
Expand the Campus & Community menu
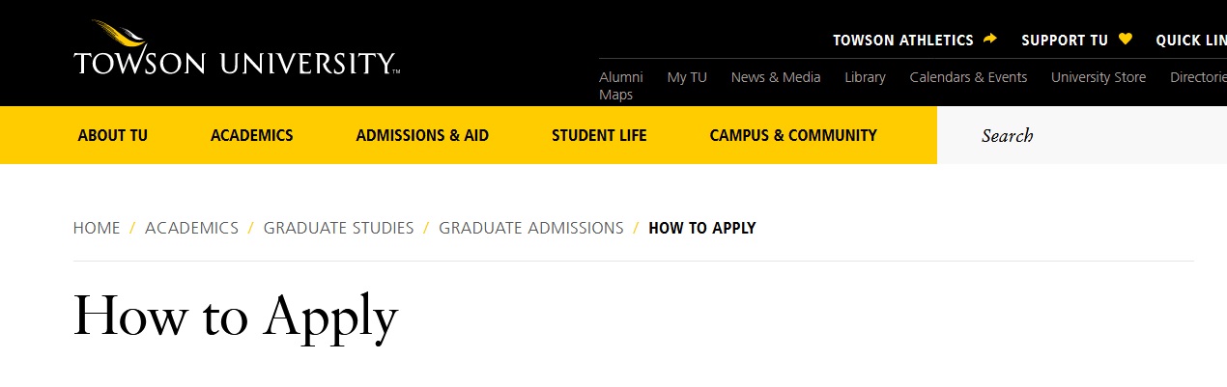[793, 135]
